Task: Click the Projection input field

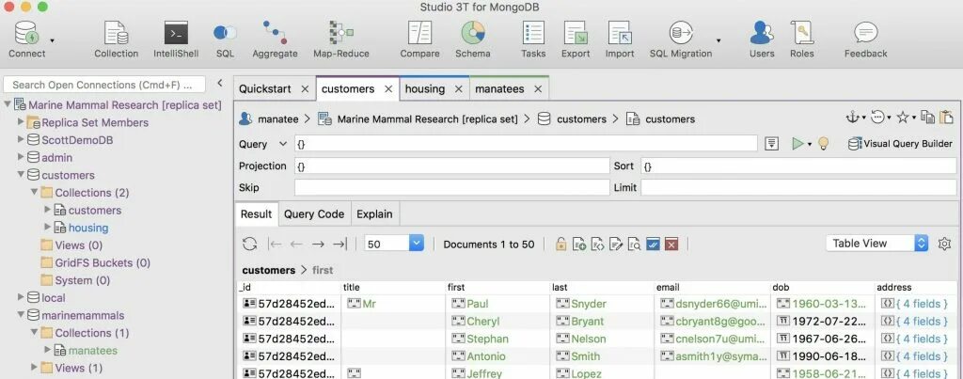Action: (452, 166)
